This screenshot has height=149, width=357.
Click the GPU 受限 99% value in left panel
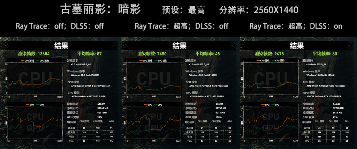coord(100,117)
